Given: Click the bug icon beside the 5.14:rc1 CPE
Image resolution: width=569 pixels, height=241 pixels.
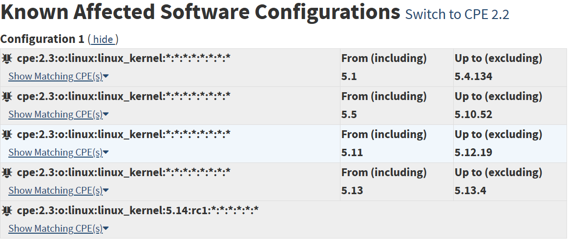Looking at the screenshot, I should pyautogui.click(x=6, y=211).
